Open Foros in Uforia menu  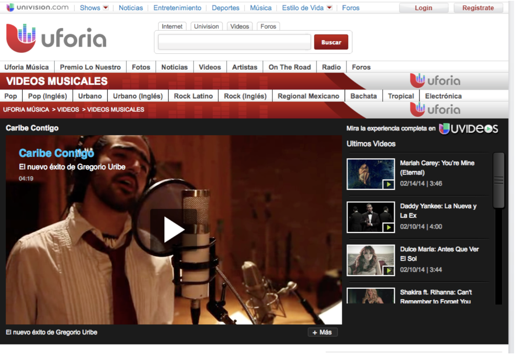(x=361, y=67)
